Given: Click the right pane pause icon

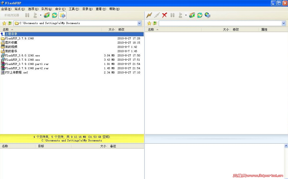Looking at the screenshot, I should pos(172,15).
